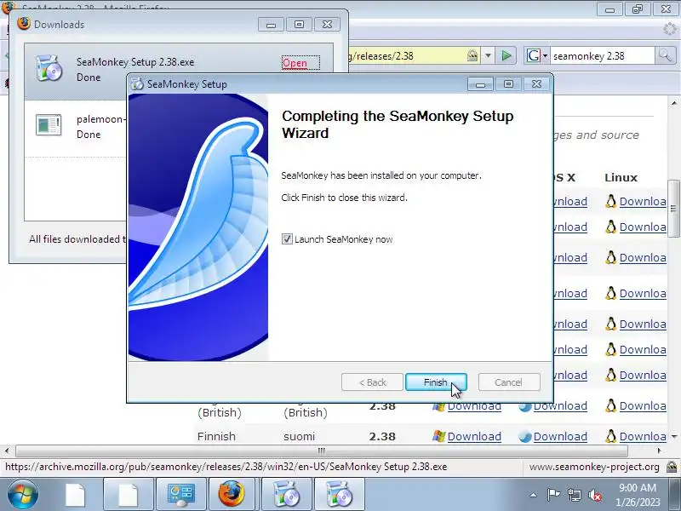Image resolution: width=681 pixels, height=511 pixels.
Task: Select the SeaMonkey Setup 2.38.exe installer icon in Downloads
Action: coord(49,68)
